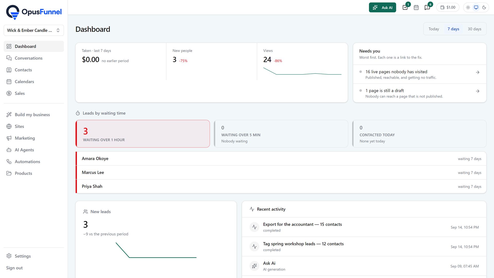
Task: Click the AI Agents robot icon
Action: pos(9,150)
